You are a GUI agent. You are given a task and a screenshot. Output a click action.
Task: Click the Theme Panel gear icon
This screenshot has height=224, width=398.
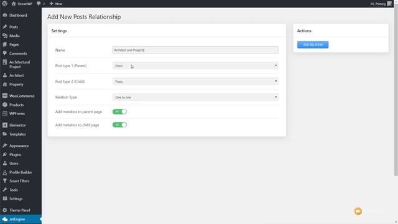[x=5, y=210]
